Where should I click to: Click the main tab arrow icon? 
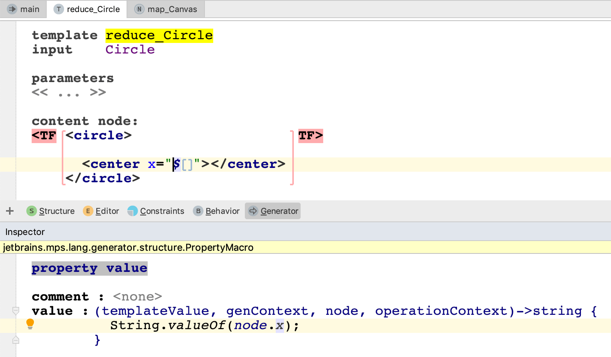pos(12,9)
